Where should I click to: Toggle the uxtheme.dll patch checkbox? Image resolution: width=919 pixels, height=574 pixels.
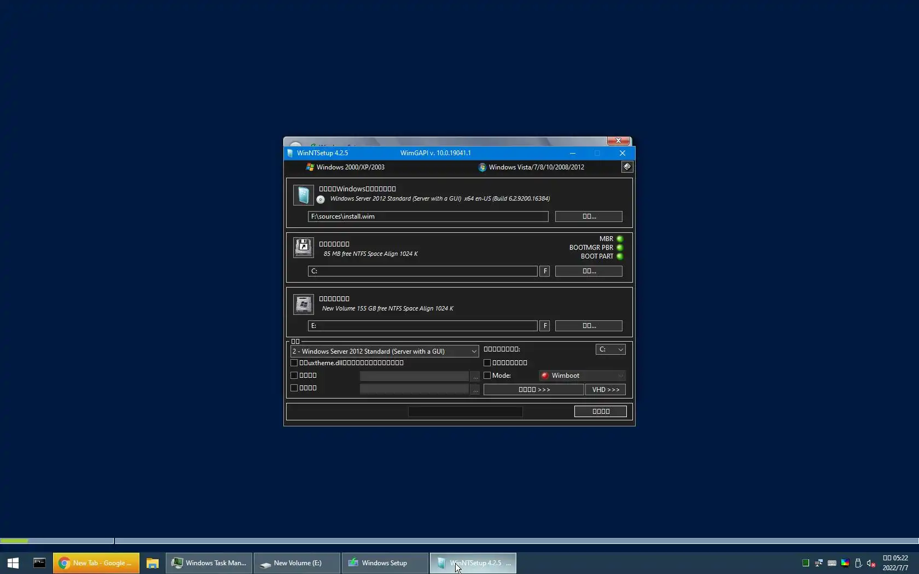pyautogui.click(x=294, y=363)
